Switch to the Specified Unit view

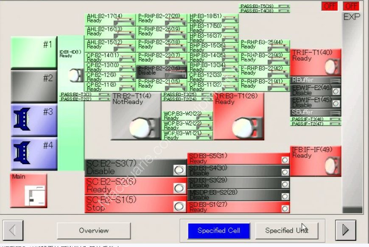286,231
